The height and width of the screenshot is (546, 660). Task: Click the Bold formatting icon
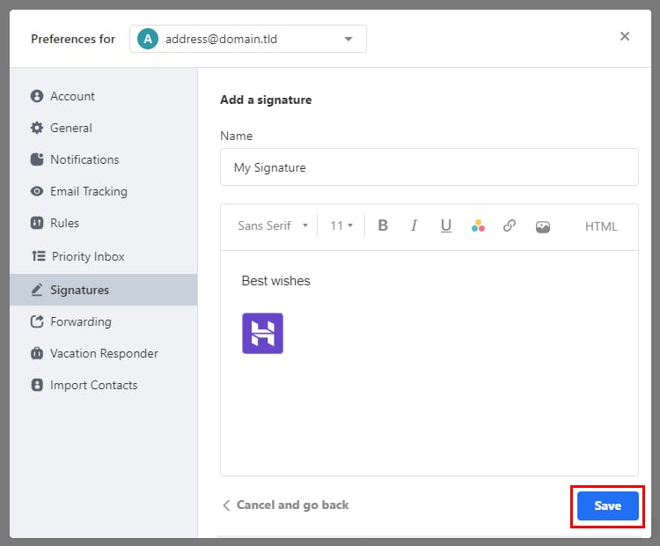383,225
